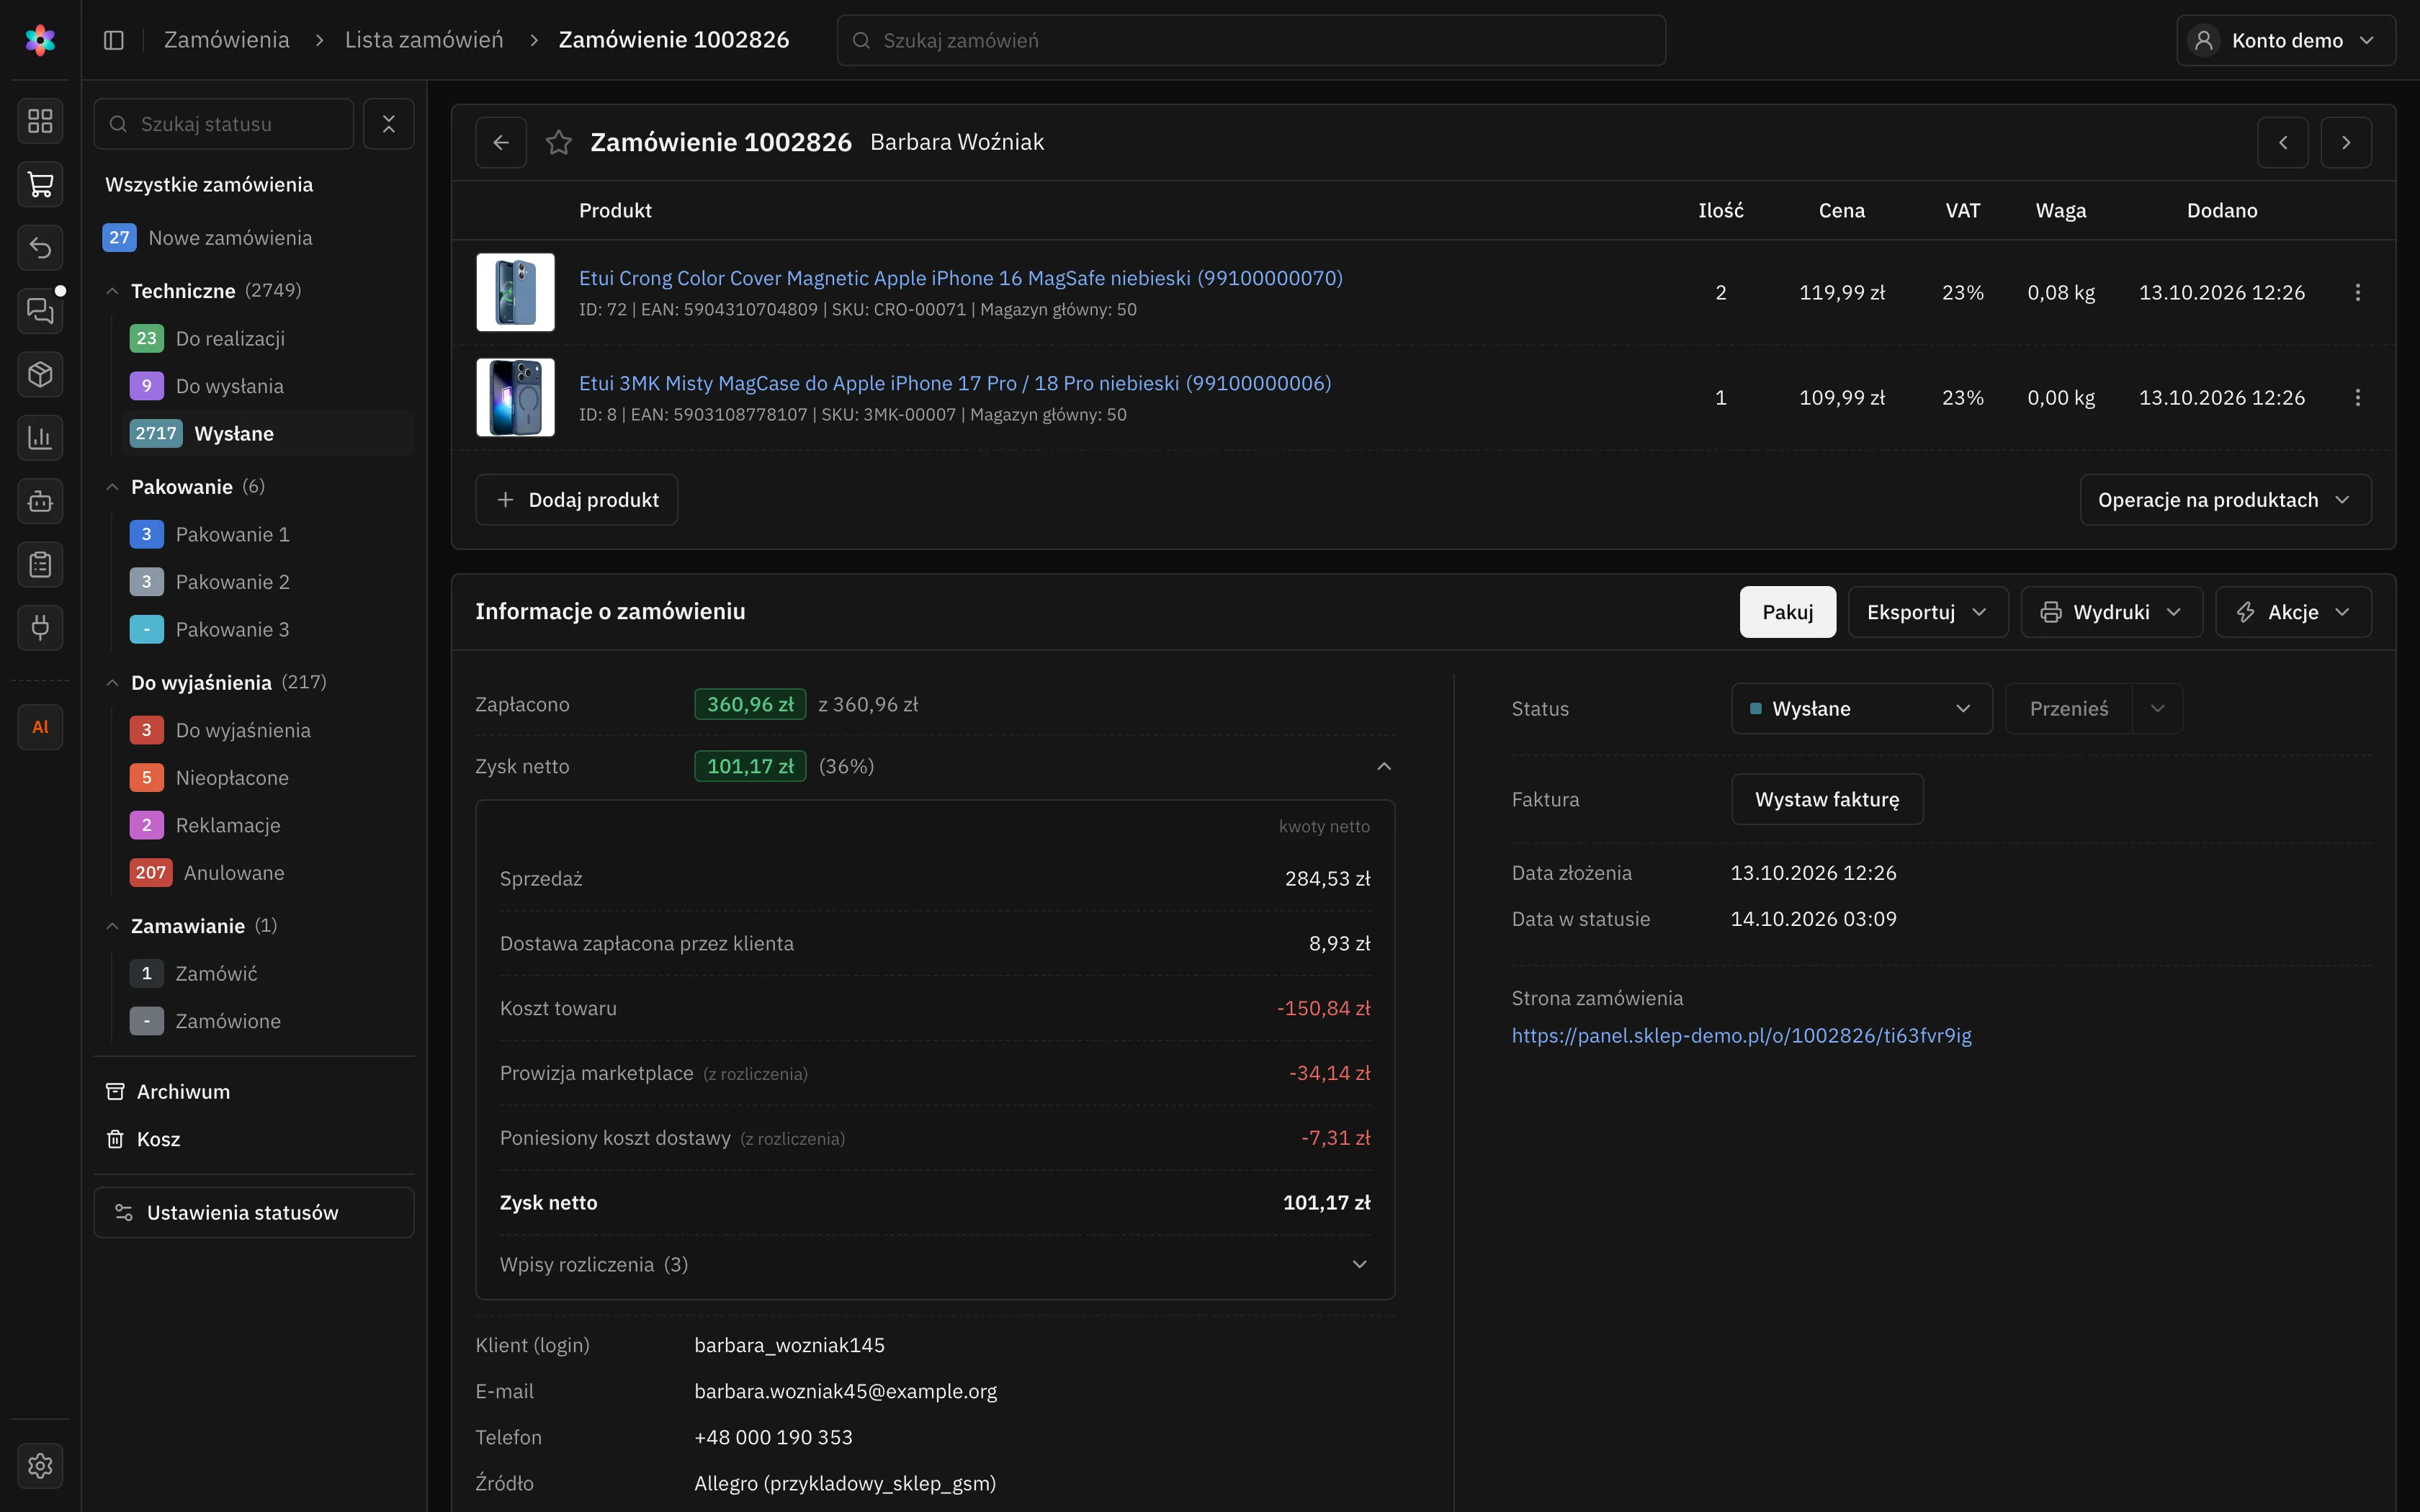This screenshot has width=2420, height=1512.
Task: Collapse all status groups button
Action: tap(389, 124)
